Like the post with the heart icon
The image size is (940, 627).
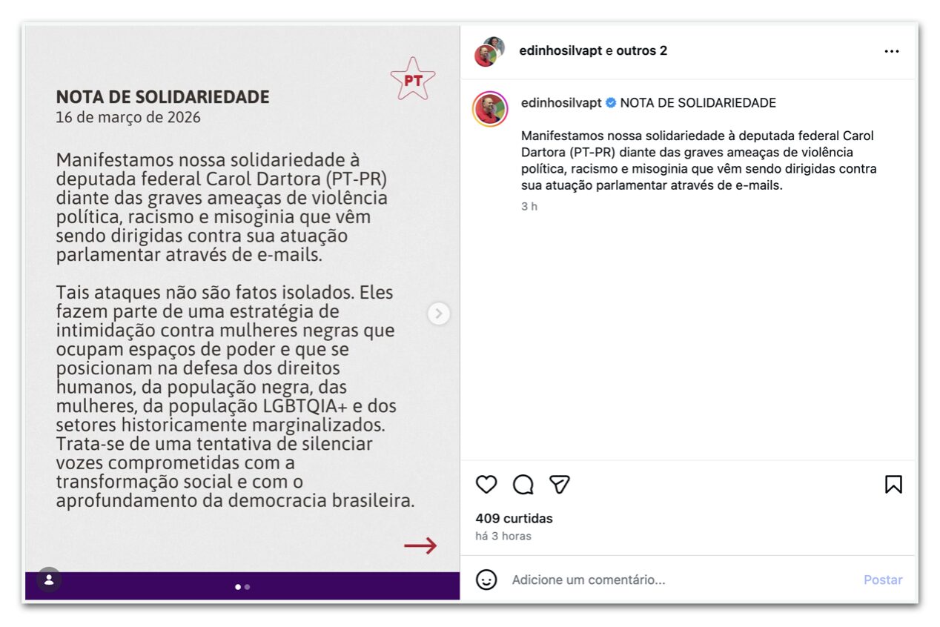(486, 485)
